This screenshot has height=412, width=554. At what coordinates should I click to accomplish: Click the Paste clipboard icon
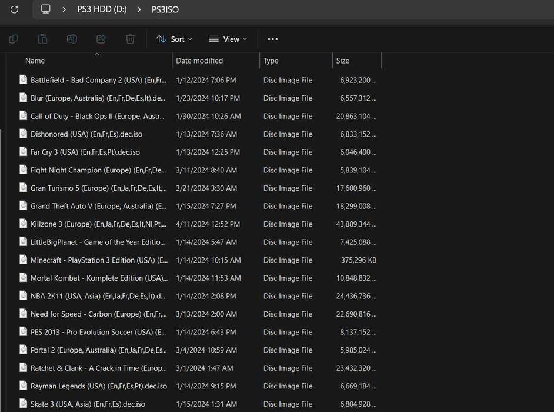pyautogui.click(x=43, y=39)
